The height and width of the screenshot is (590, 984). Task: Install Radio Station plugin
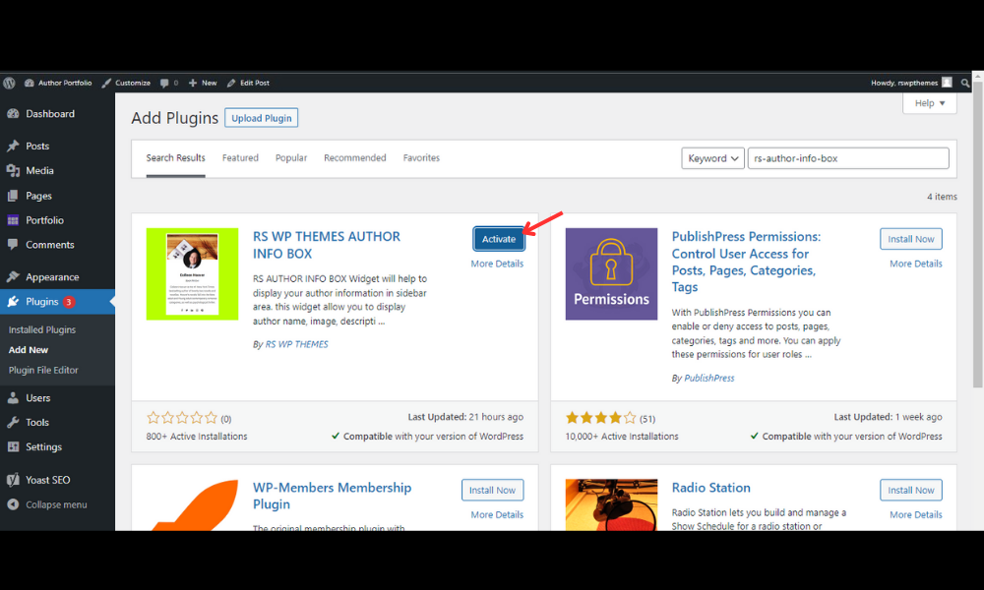click(910, 491)
